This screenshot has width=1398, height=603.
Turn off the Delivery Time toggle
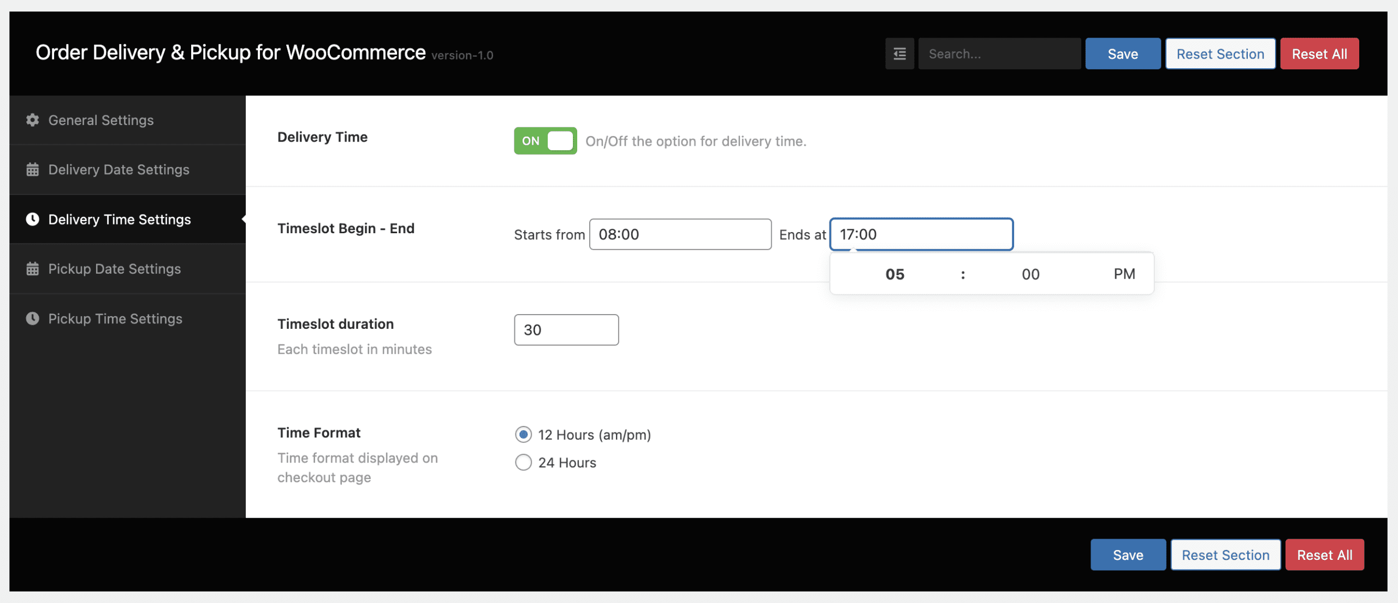pos(544,140)
